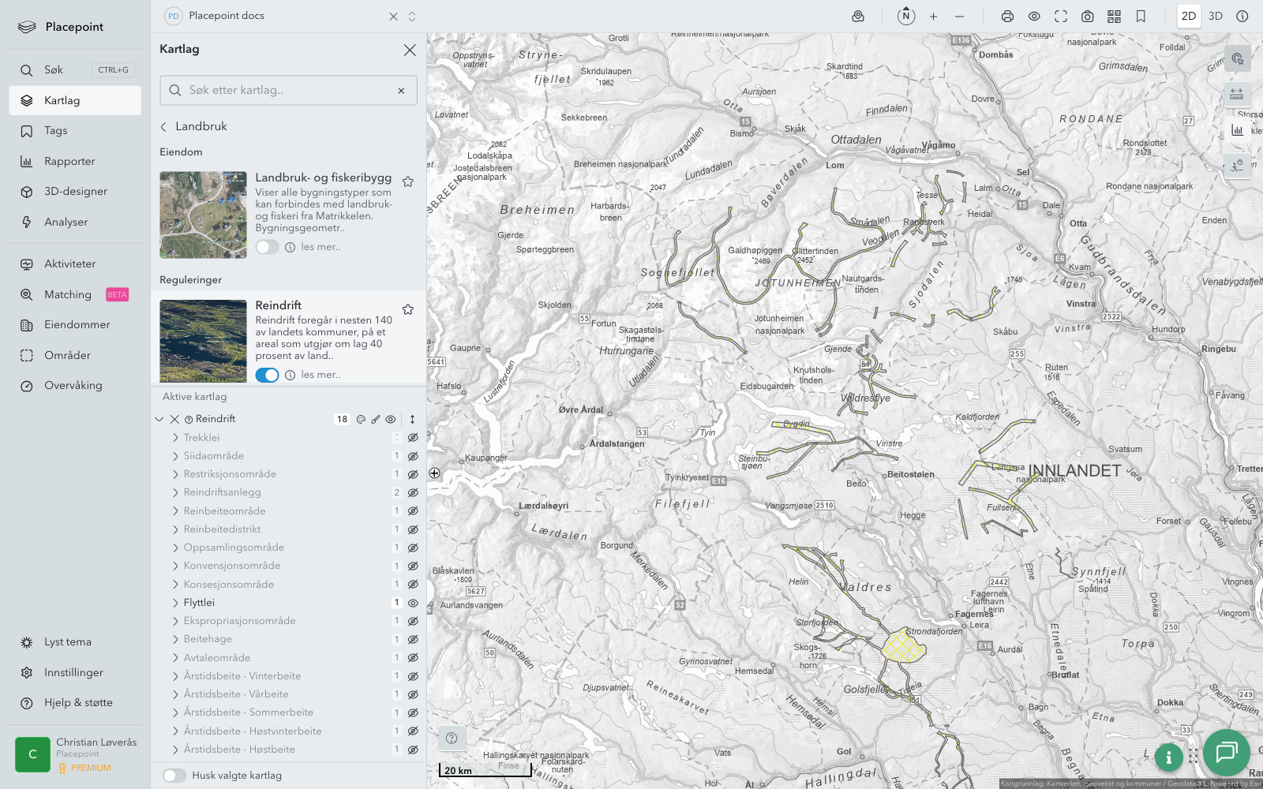Click the bookmark icon in top toolbar
The width and height of the screenshot is (1263, 789).
1141,16
